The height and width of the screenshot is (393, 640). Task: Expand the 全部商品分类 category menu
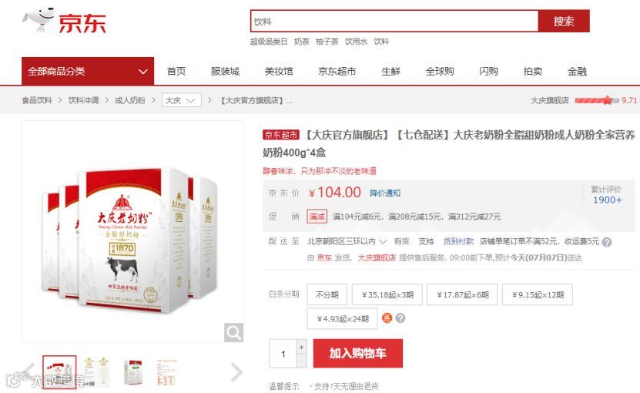coord(88,71)
